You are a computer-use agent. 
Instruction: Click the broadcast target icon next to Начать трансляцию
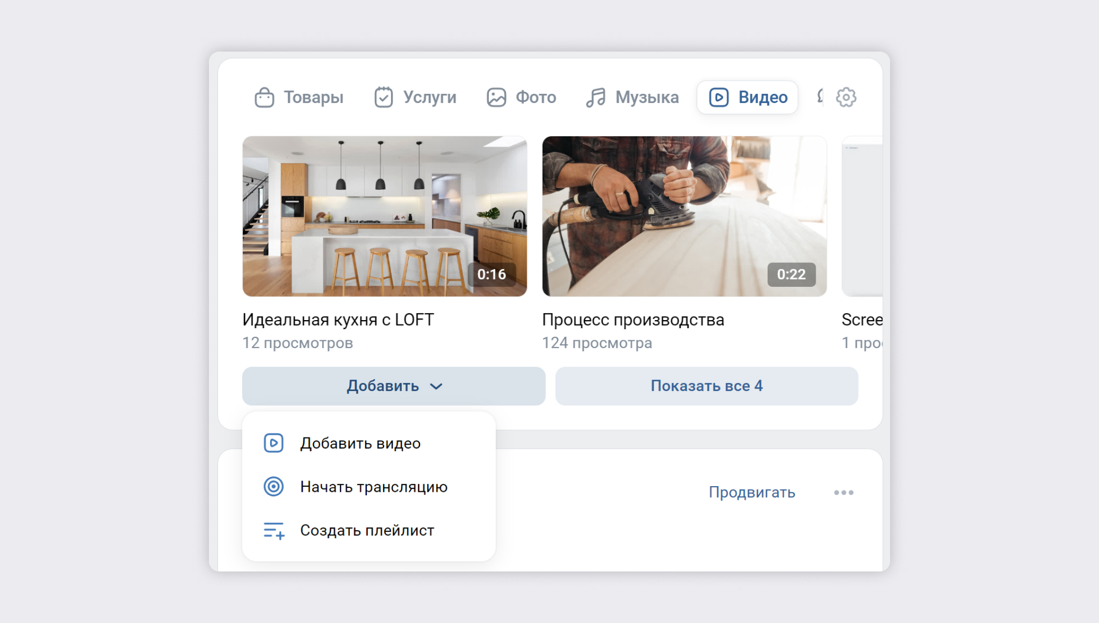coord(274,487)
